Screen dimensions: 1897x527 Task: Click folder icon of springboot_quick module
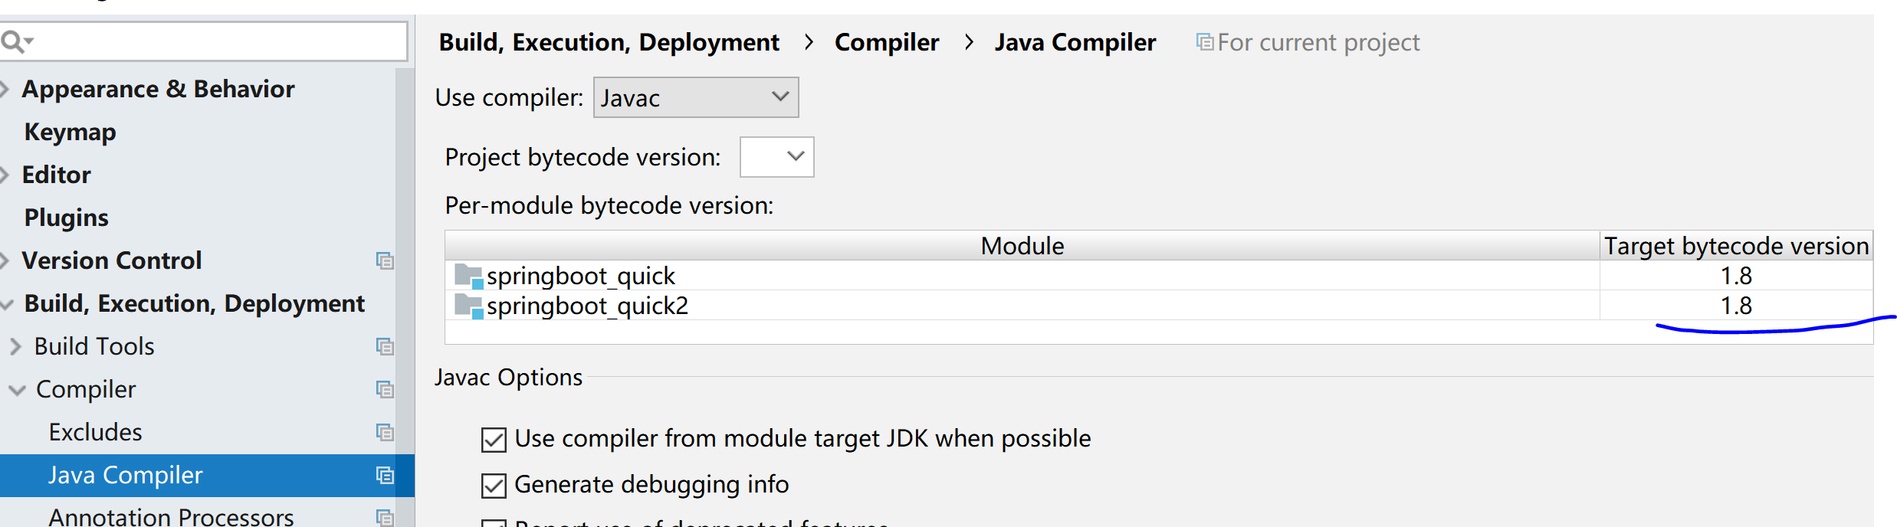pos(468,276)
